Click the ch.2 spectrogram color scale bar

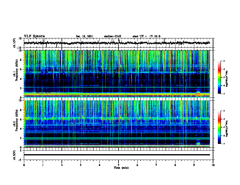pos(219,127)
